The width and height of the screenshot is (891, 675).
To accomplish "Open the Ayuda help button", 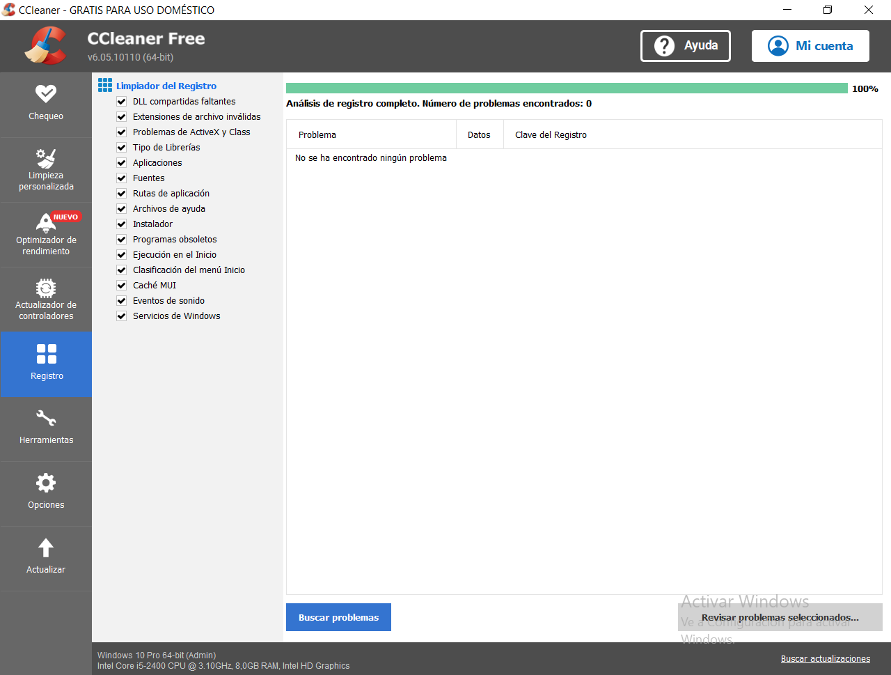I will click(686, 46).
